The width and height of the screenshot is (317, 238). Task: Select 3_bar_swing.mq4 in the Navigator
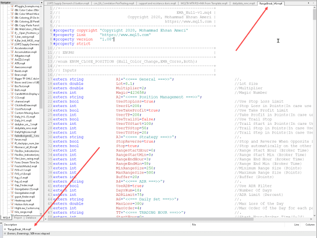coord(24,37)
